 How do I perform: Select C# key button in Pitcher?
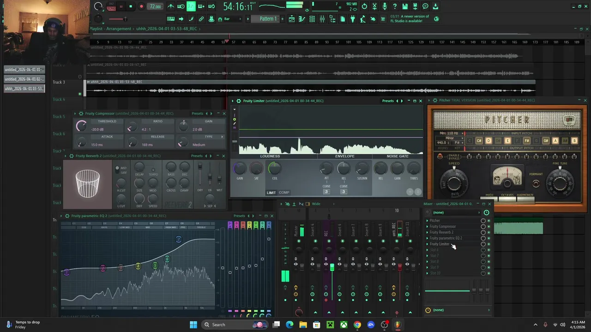[x=479, y=141]
